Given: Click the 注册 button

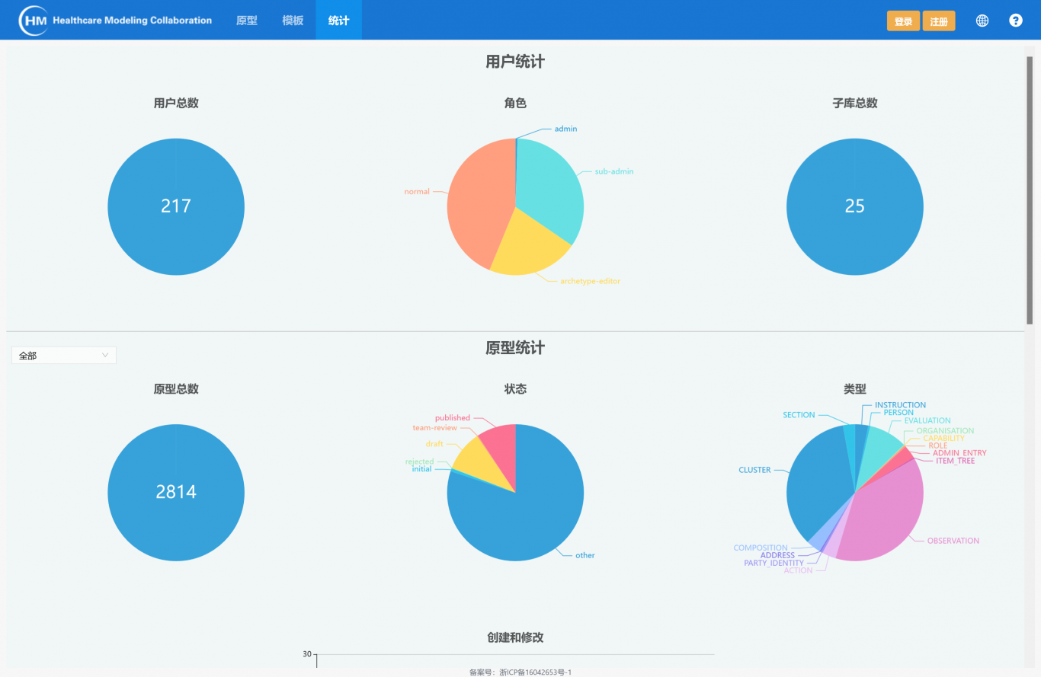Looking at the screenshot, I should pyautogui.click(x=939, y=21).
